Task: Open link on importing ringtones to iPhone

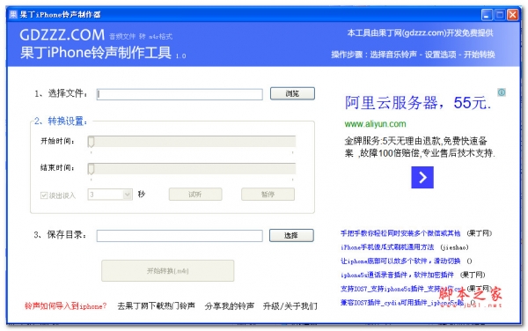Action: click(x=66, y=306)
